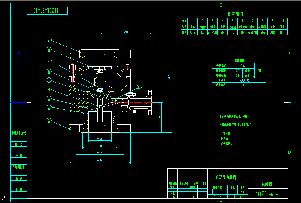Pick part balloon number 3
This screenshot has height=203, width=301.
[x=49, y=98]
